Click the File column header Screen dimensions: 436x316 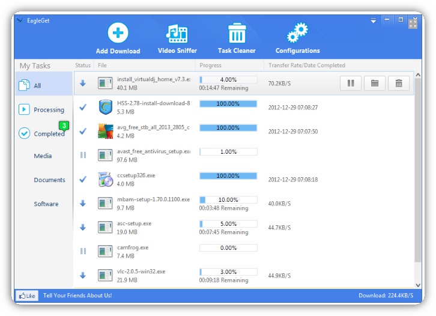[102, 65]
